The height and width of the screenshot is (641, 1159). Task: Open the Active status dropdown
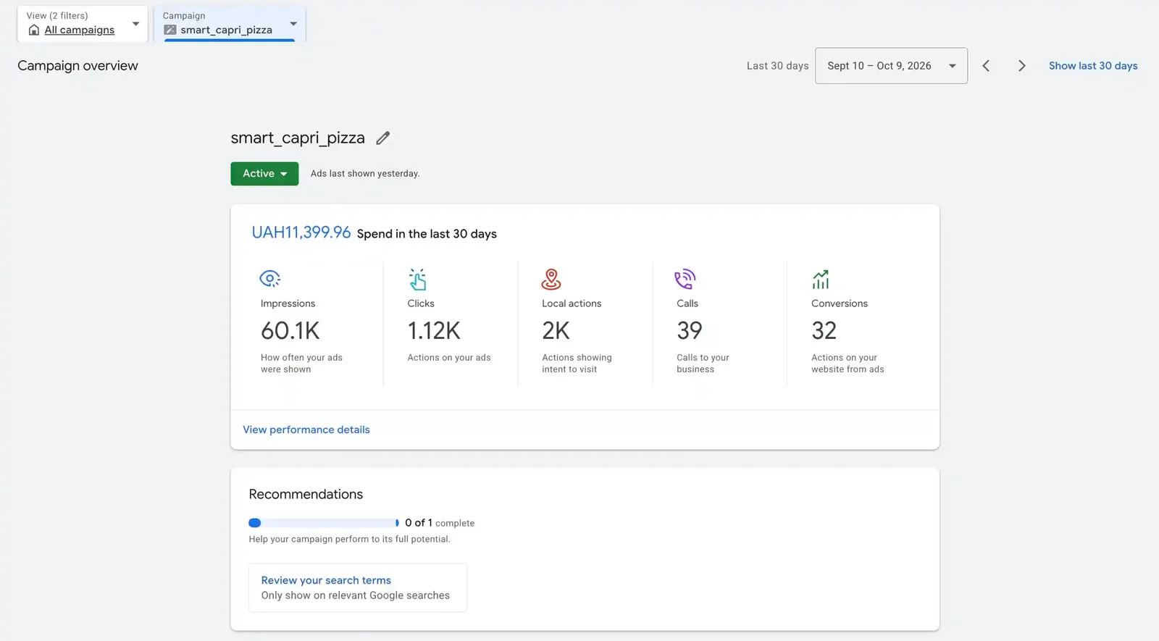pyautogui.click(x=264, y=174)
